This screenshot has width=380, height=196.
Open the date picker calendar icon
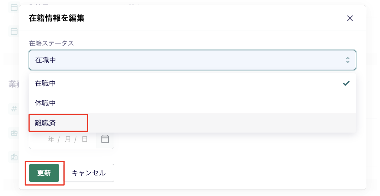[105, 139]
